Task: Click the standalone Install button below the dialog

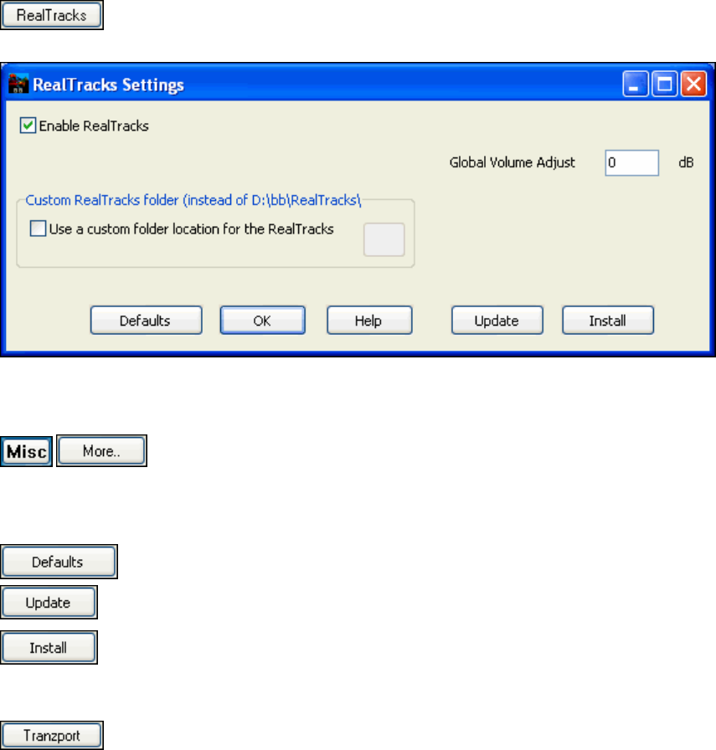Action: 49,648
